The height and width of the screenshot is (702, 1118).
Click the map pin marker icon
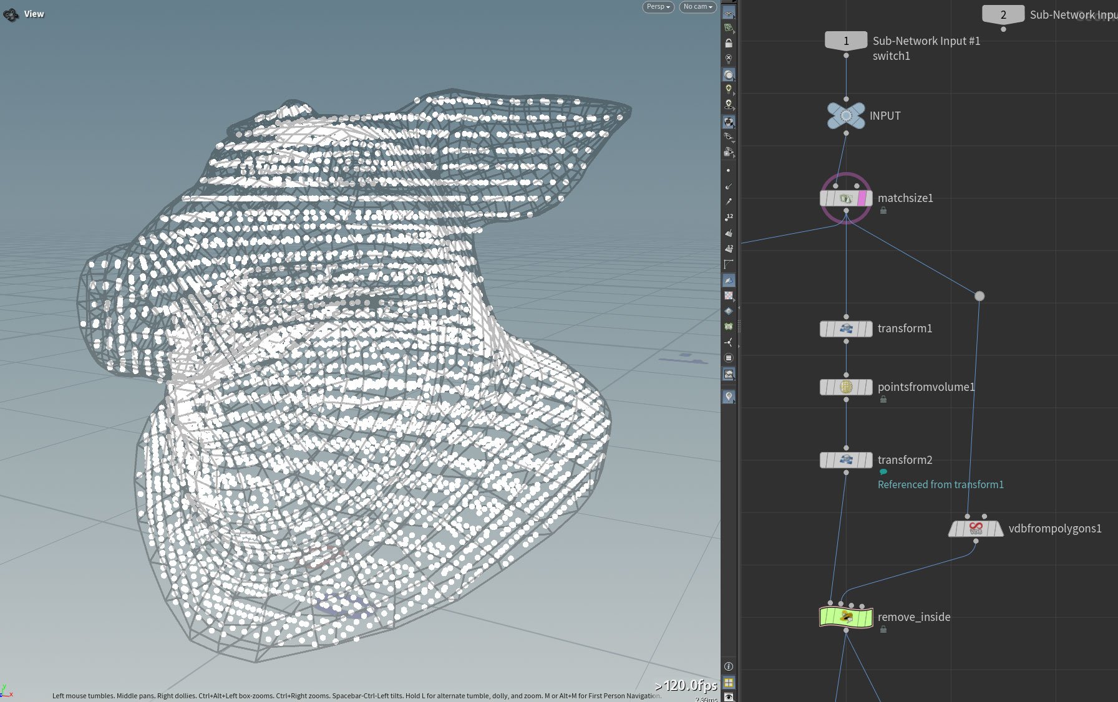(729, 397)
